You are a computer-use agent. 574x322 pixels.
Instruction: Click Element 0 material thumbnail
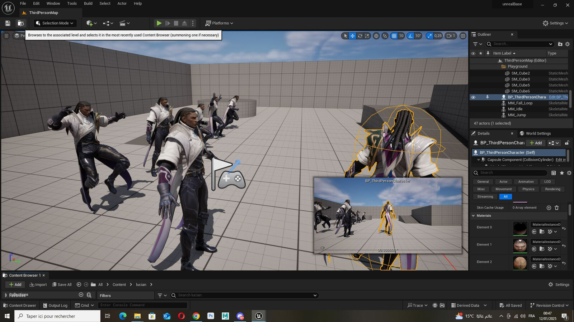[520, 229]
